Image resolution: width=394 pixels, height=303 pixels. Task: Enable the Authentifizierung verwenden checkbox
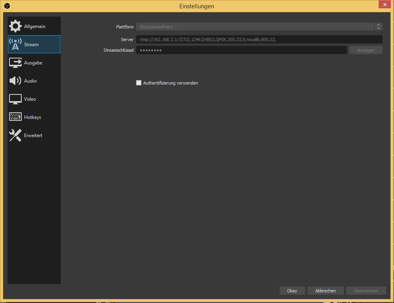point(139,83)
